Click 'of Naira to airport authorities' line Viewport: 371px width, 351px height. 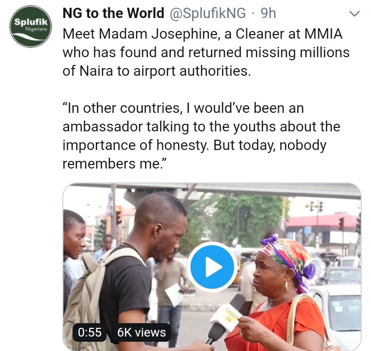[156, 71]
